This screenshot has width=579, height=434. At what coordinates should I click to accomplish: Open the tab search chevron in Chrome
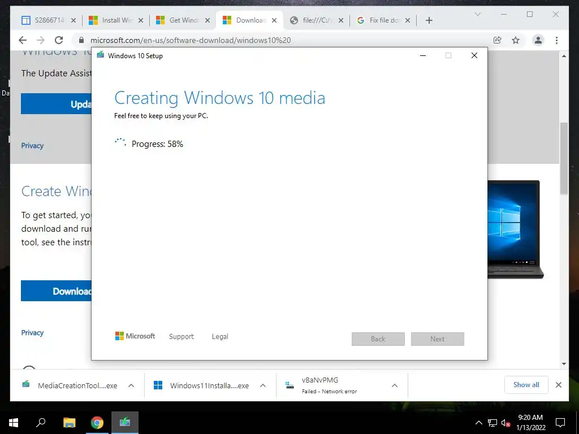tap(477, 14)
